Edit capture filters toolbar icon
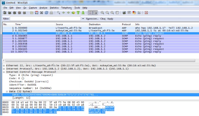 tap(124, 13)
